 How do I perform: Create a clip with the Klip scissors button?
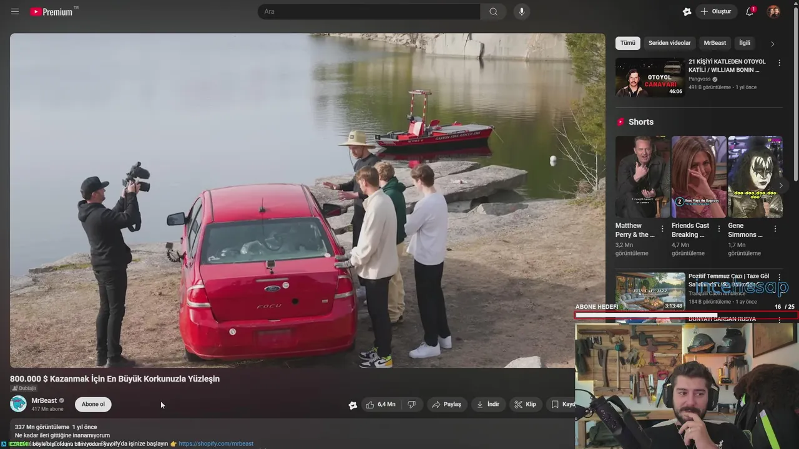click(x=525, y=404)
